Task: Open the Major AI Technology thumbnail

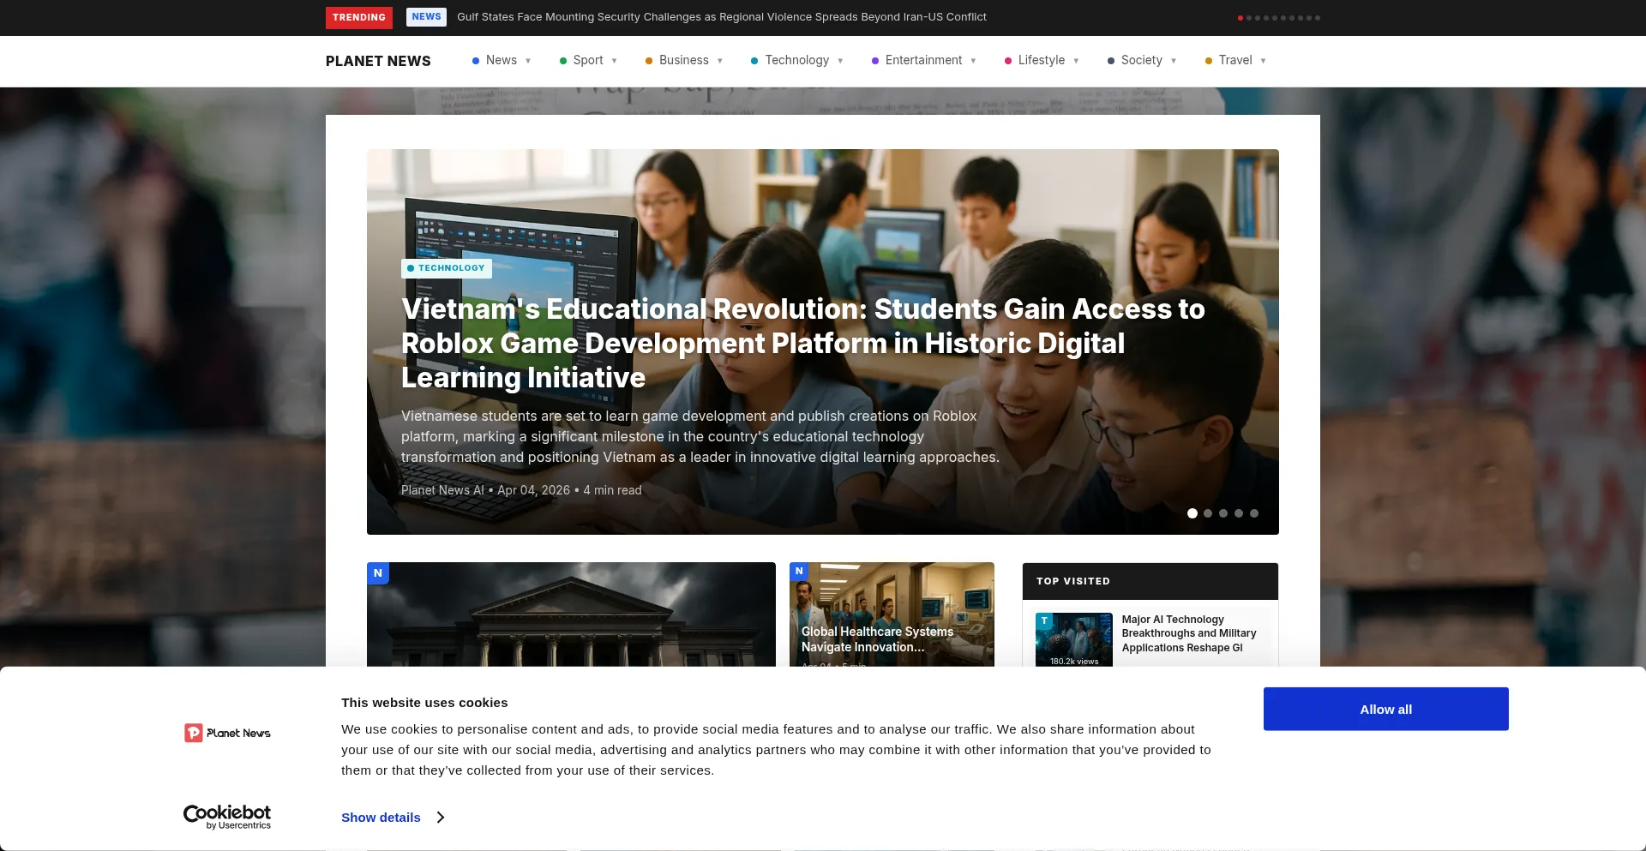Action: 1074,639
